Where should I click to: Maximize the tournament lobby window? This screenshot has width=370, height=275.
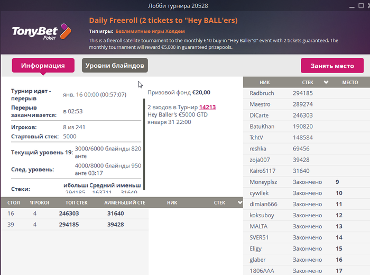361,5
